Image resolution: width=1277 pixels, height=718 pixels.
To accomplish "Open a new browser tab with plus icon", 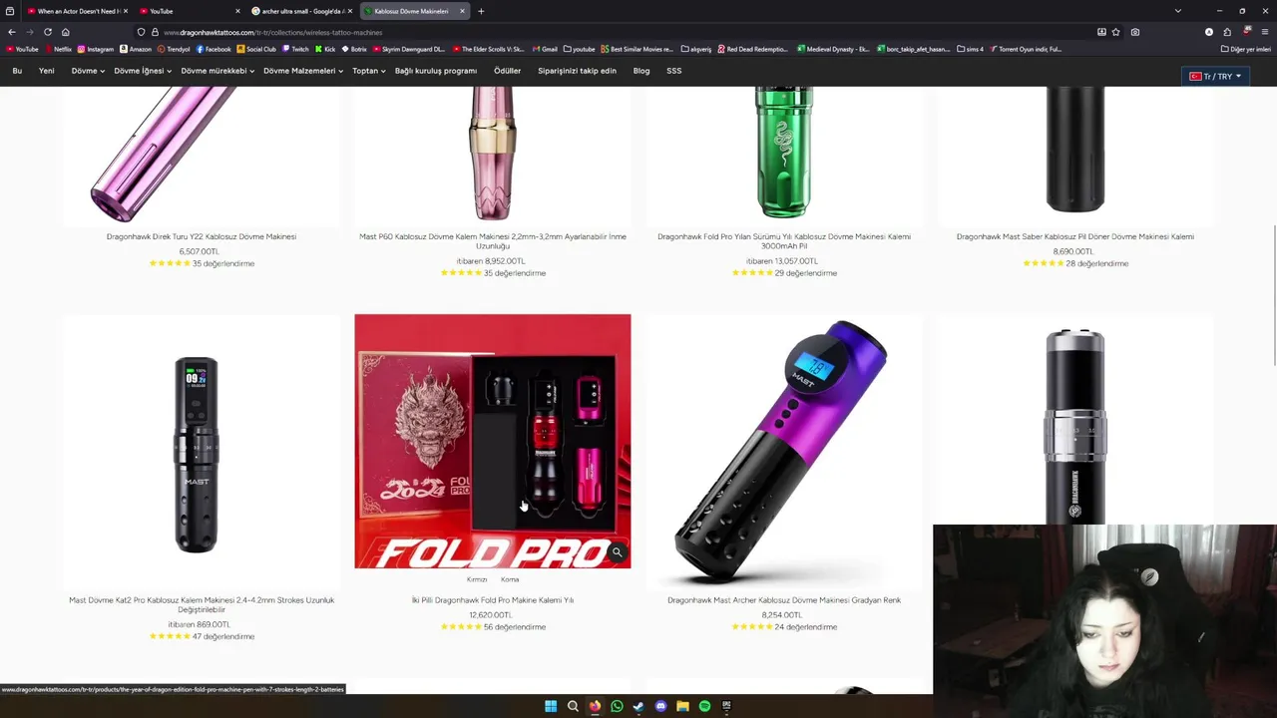I will click(481, 11).
